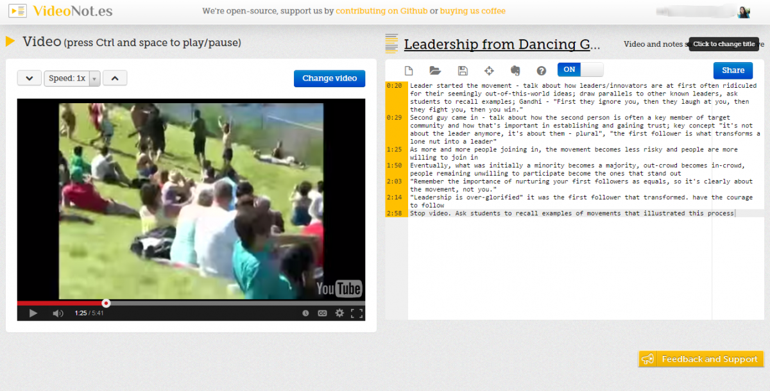Viewport: 770px width, 391px height.
Task: Open the contributing on Github link
Action: pyautogui.click(x=381, y=11)
